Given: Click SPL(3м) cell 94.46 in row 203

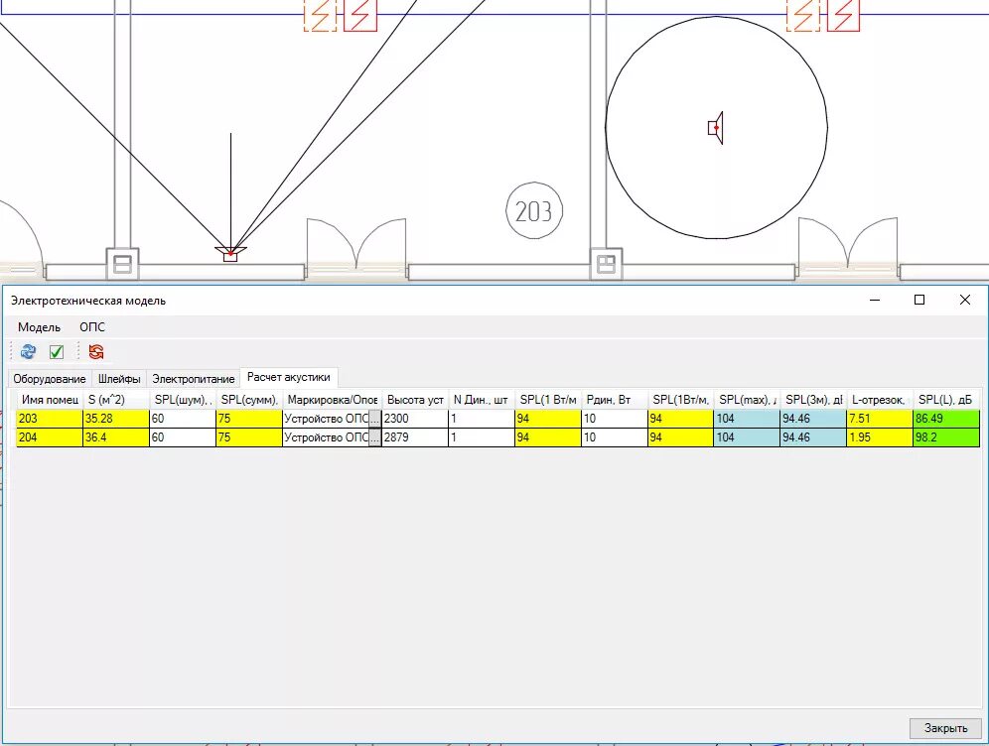Looking at the screenshot, I should click(813, 419).
